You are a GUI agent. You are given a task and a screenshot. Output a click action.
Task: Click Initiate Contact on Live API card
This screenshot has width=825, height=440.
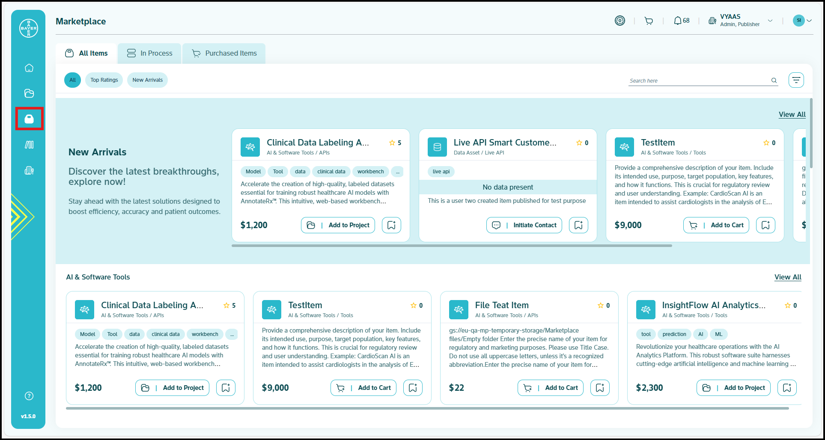(524, 225)
